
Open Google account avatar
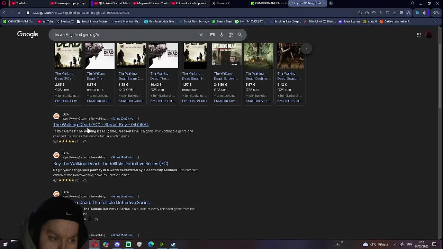coord(429,35)
